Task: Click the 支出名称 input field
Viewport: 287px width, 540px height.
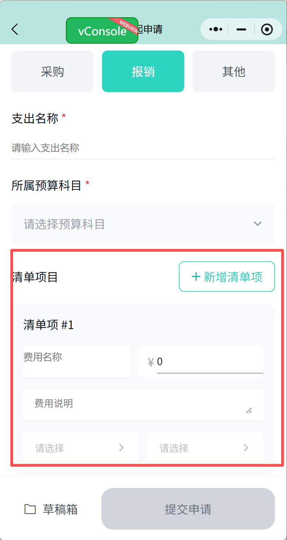Action: point(143,148)
